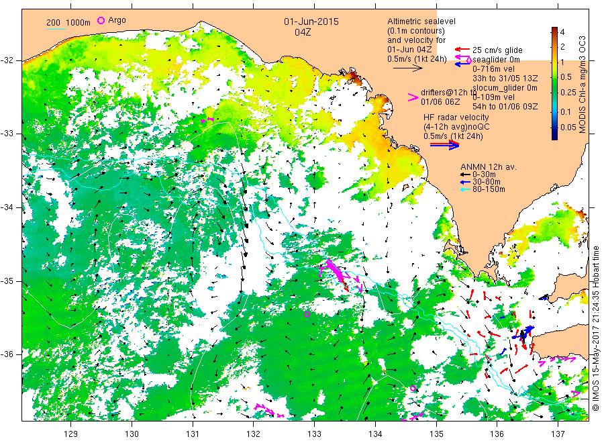Image resolution: width=604 pixels, height=443 pixels.
Task: Click the cyan ANMN 80-150m arrow
Action: pyautogui.click(x=465, y=189)
